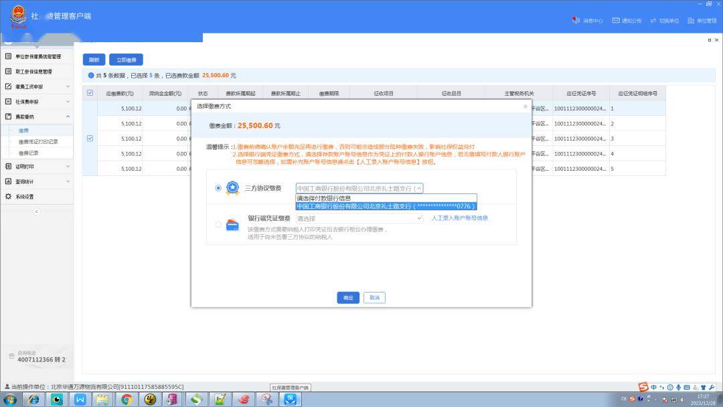
Task: Click the 应征凭证序号 column header
Action: tap(581, 93)
